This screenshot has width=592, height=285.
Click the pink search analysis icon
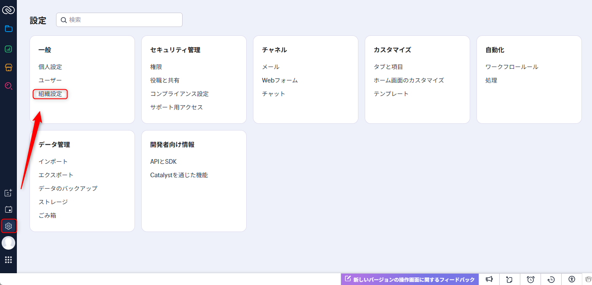click(x=8, y=86)
